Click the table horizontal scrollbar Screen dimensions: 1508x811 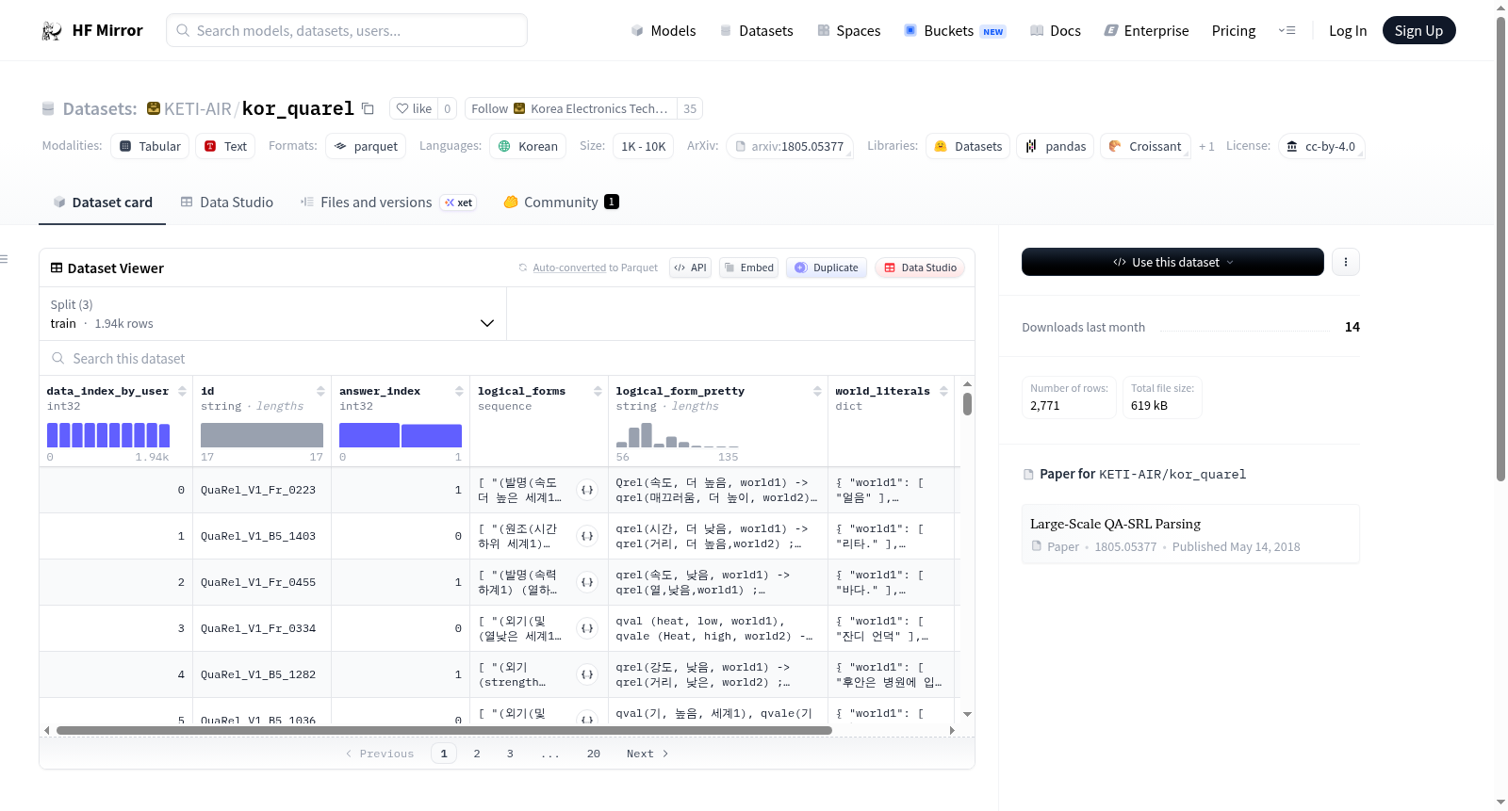[444, 730]
